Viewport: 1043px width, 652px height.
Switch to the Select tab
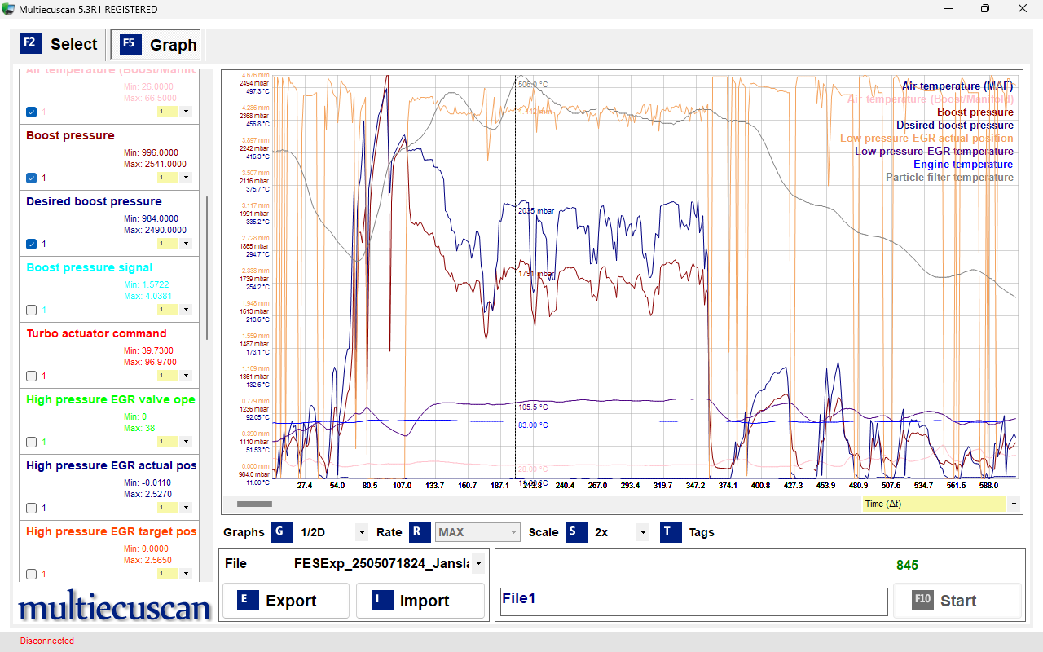[x=73, y=45]
